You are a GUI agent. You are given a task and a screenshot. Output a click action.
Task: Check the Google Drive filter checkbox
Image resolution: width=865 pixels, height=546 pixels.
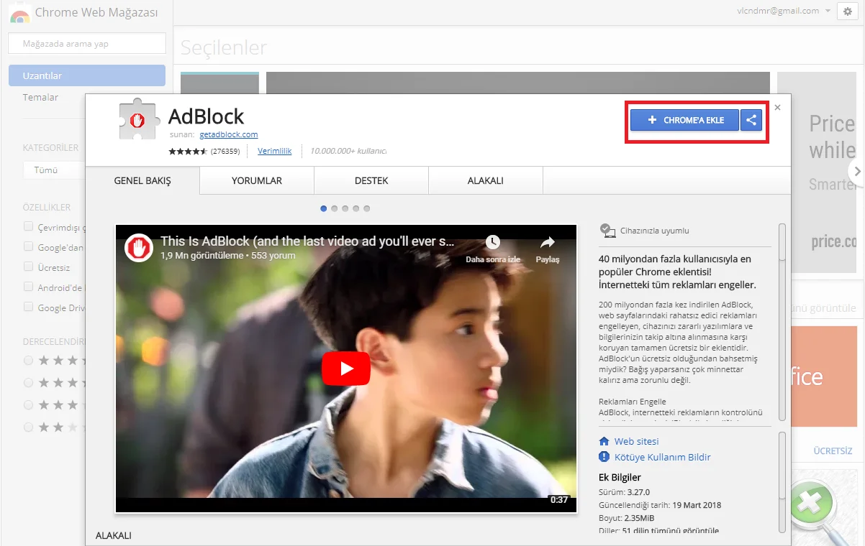click(29, 307)
